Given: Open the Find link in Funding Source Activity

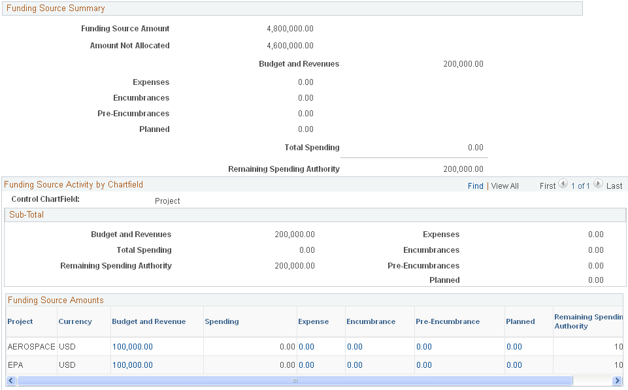Looking at the screenshot, I should pyautogui.click(x=475, y=186).
